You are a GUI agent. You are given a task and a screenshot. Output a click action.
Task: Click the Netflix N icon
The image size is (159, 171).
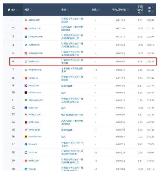(x=26, y=122)
